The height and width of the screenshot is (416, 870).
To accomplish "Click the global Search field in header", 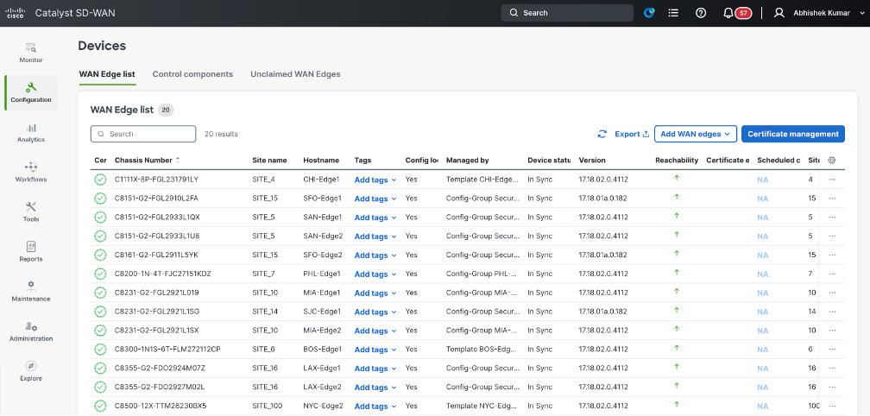I will click(x=567, y=13).
